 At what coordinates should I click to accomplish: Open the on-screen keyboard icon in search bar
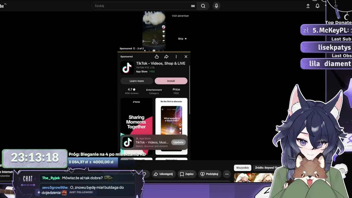pyautogui.click(x=193, y=6)
